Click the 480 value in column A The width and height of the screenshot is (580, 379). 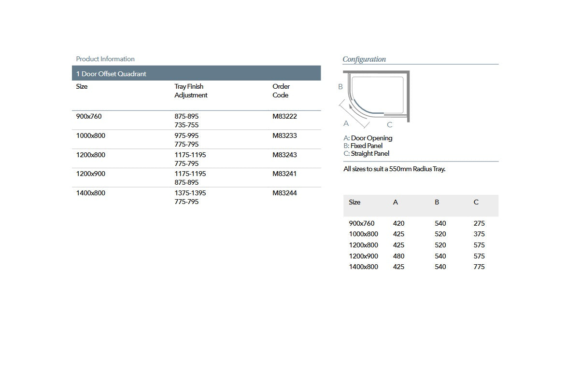click(399, 256)
